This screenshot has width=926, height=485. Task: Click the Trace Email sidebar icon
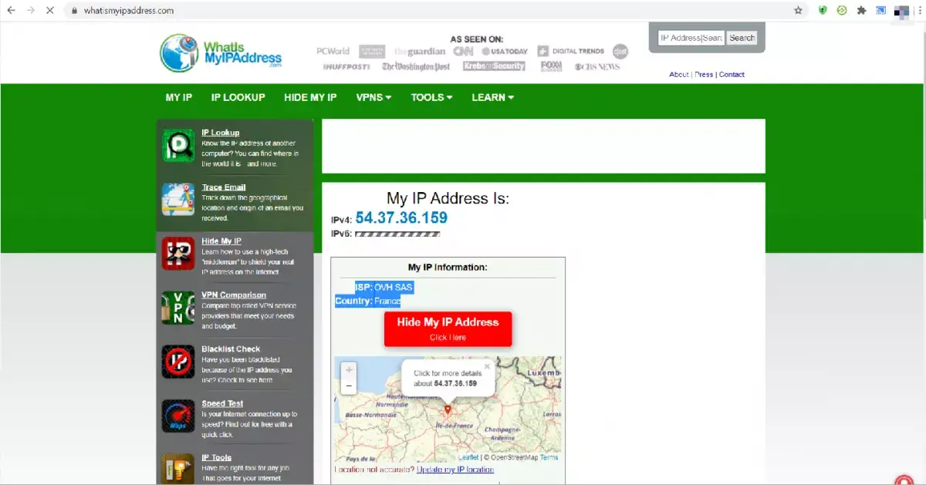point(178,200)
